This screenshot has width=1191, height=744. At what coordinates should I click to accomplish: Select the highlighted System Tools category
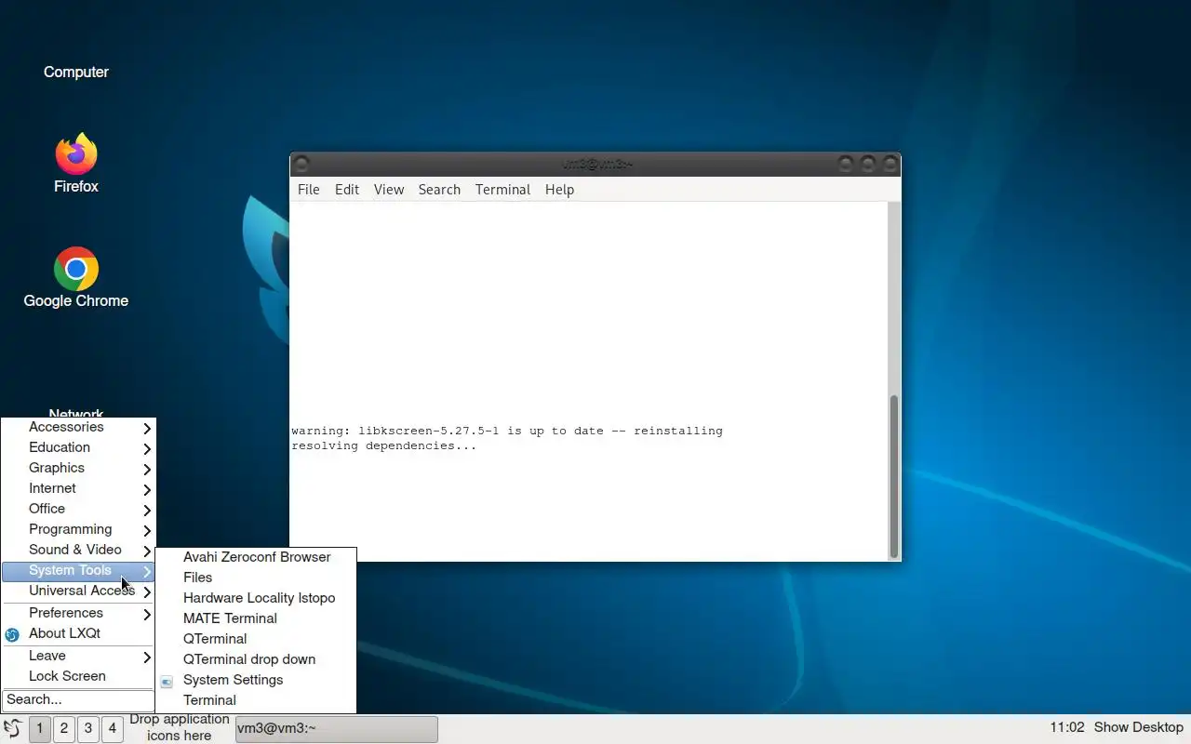[78, 570]
